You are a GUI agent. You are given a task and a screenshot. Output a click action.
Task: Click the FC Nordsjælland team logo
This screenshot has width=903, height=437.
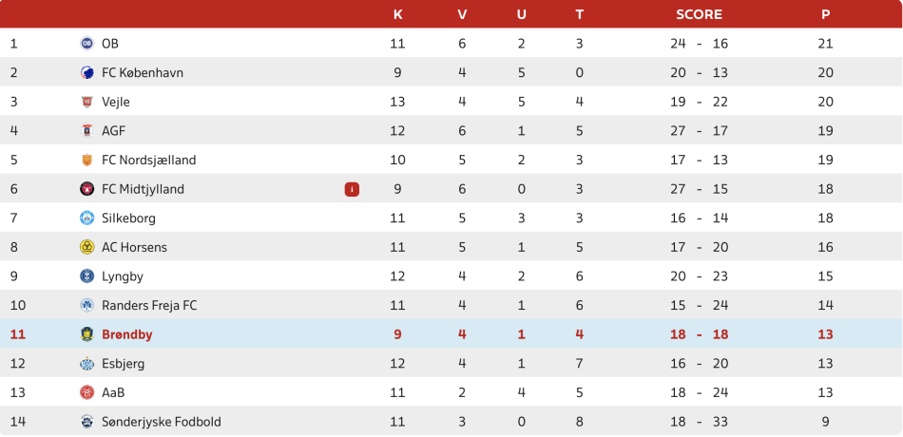pos(86,161)
